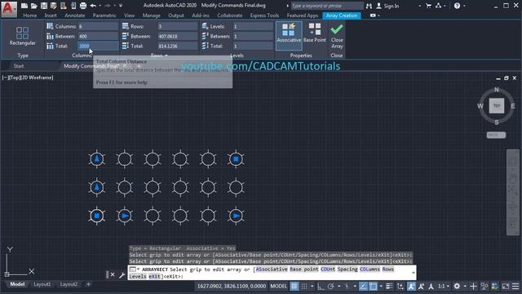Click the Save icon in quick access
This screenshot has width=522, height=294.
click(x=43, y=6)
